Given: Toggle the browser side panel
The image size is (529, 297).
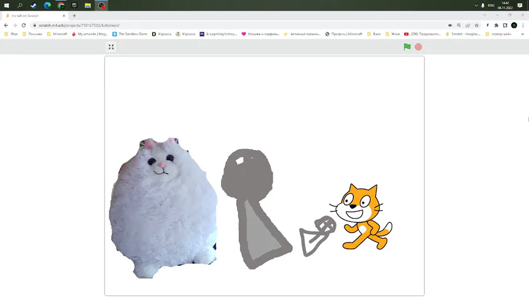Looking at the screenshot, I should 505,25.
